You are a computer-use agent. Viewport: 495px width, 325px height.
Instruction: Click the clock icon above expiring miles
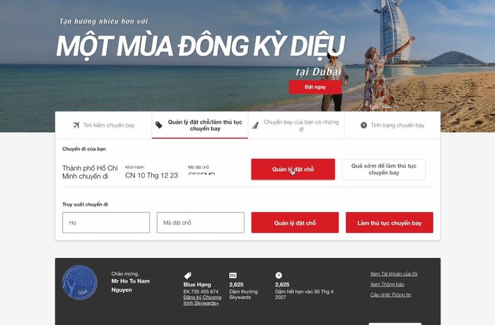point(279,276)
